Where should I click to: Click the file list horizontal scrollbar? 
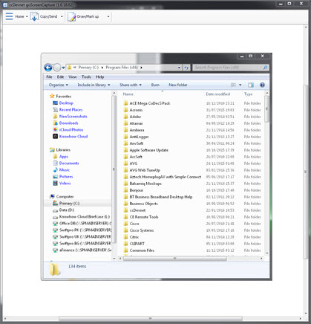click(x=175, y=259)
